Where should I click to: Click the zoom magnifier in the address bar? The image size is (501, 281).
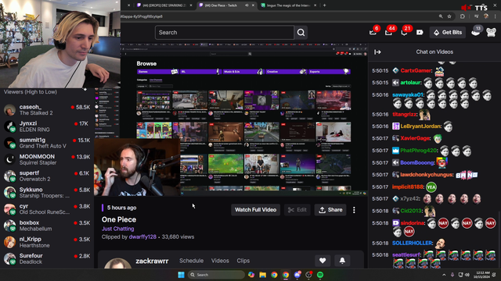[441, 16]
